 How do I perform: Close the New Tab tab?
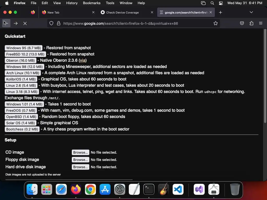tap(93, 12)
